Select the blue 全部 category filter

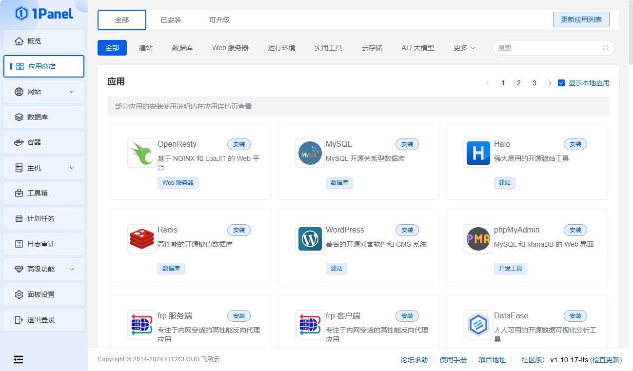pyautogui.click(x=112, y=48)
